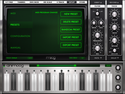The width and height of the screenshot is (125, 94).
Task: Select the KB SCALE tab
Action: pyautogui.click(x=48, y=2)
